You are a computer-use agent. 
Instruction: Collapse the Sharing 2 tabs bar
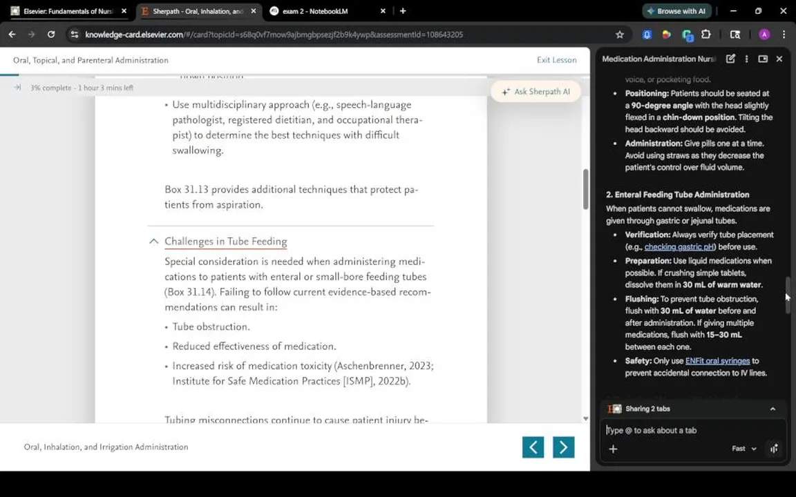tap(772, 409)
